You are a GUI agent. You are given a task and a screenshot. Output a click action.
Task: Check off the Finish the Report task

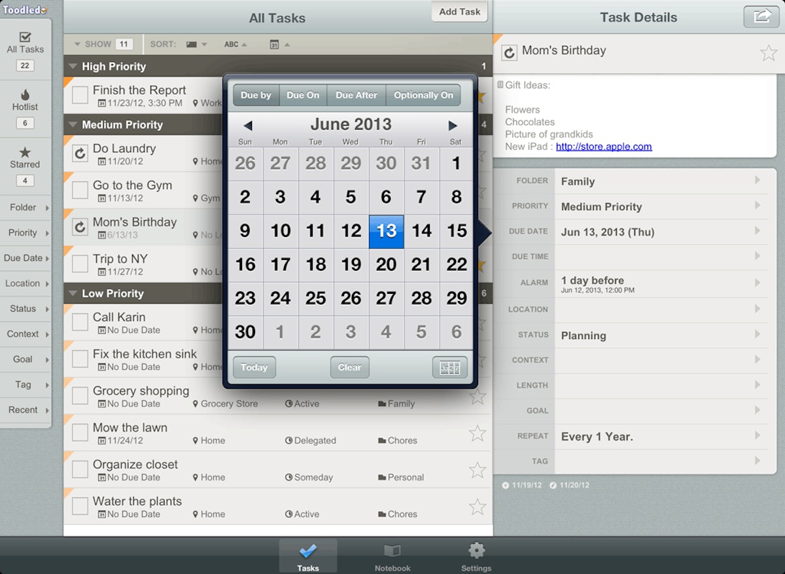[x=80, y=95]
